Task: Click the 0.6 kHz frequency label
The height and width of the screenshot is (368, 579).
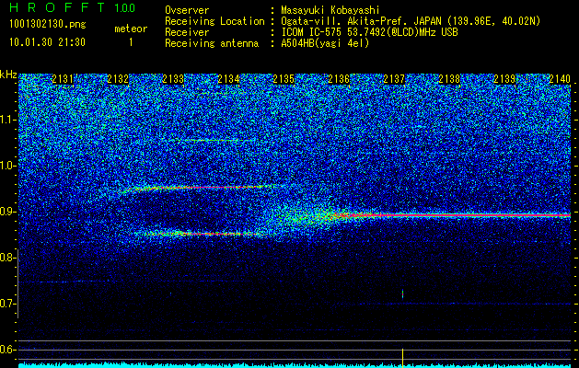Action: pos(7,350)
